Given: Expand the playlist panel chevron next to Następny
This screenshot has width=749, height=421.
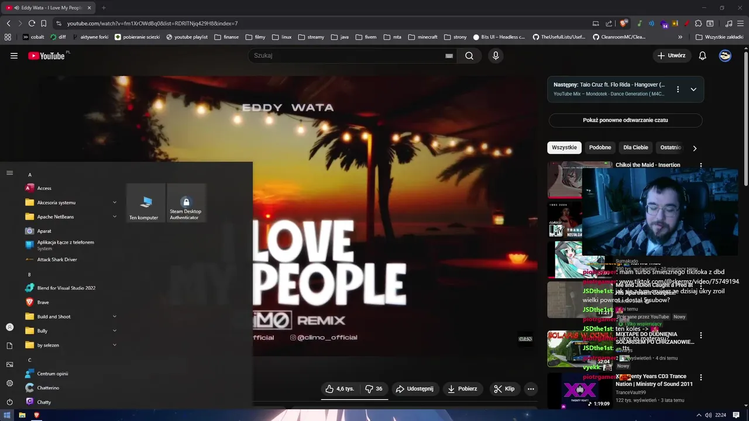Looking at the screenshot, I should (693, 89).
